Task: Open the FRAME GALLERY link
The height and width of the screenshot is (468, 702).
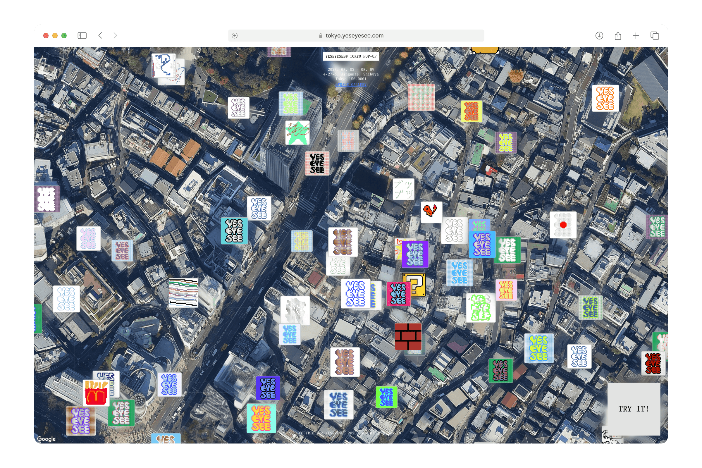Action: tap(351, 85)
